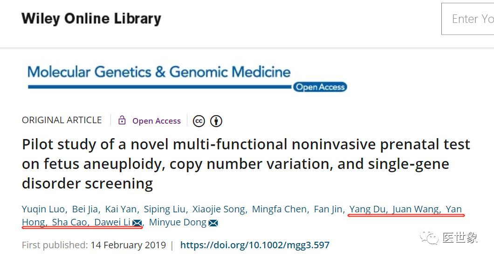Viewport: 494px width, 259px height.
Task: Click the article title heading
Action: tap(246, 164)
